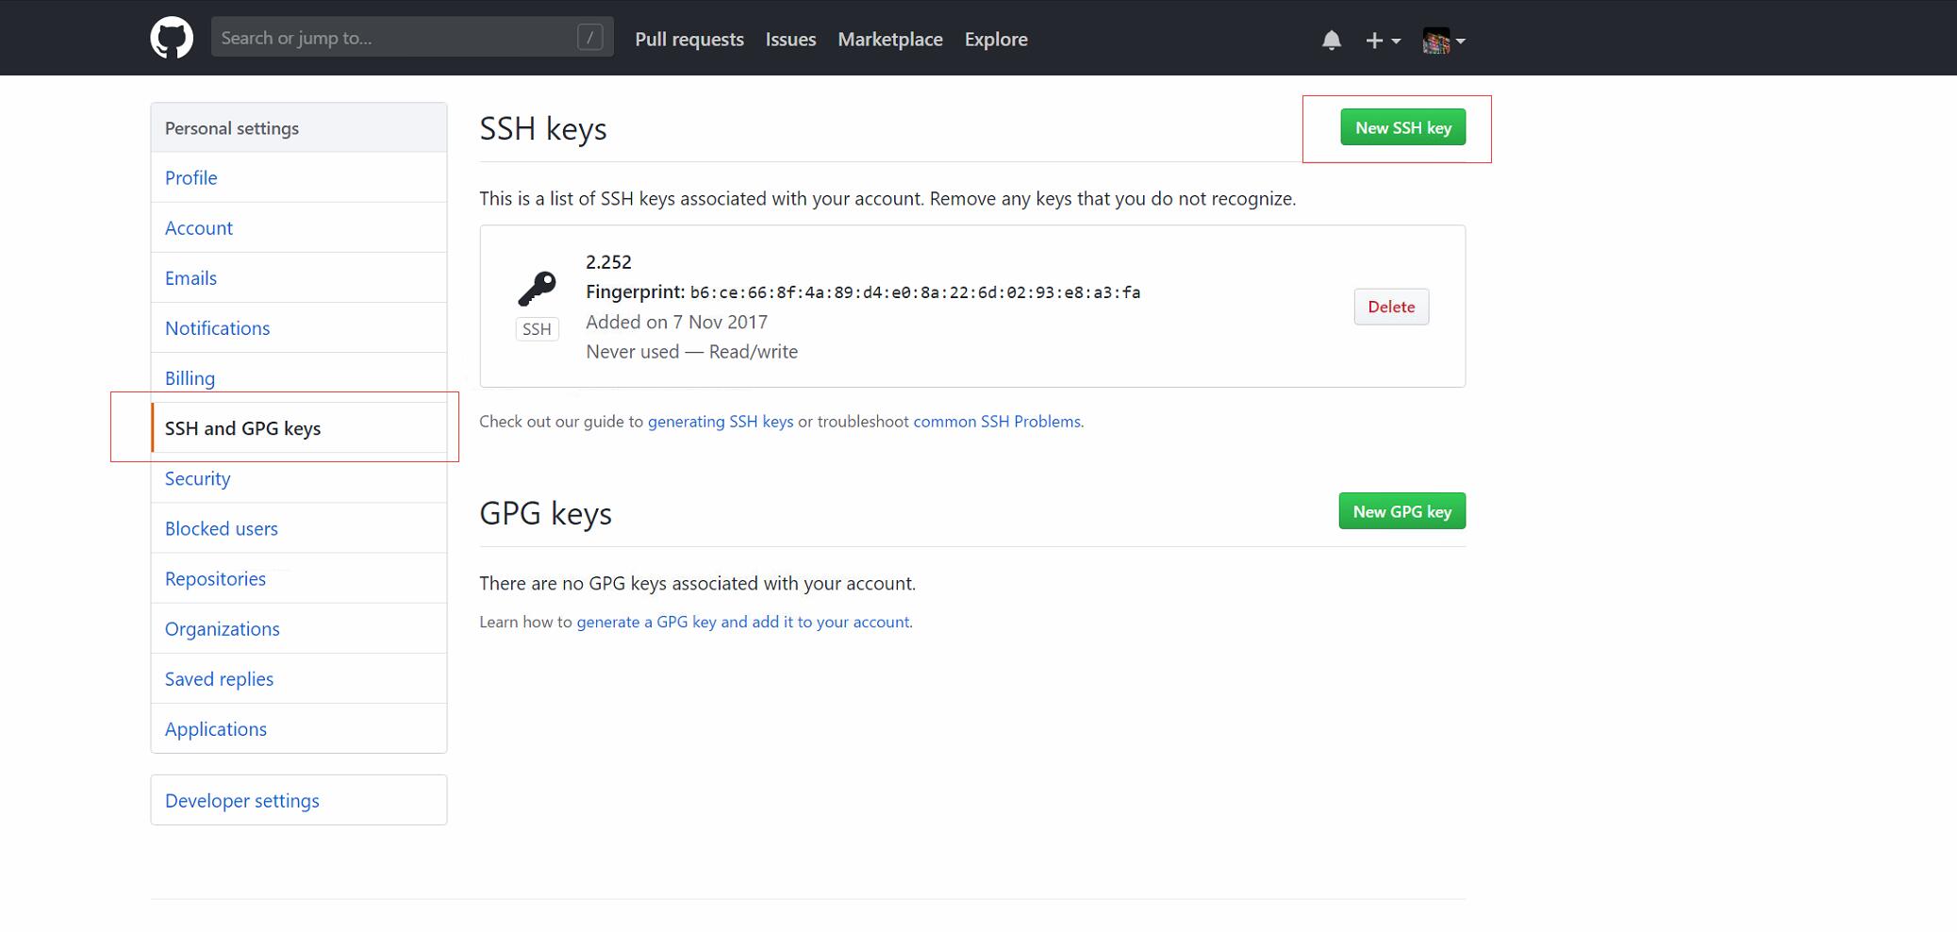Open the plus create-new dropdown
The image size is (1957, 932).
coord(1383,40)
